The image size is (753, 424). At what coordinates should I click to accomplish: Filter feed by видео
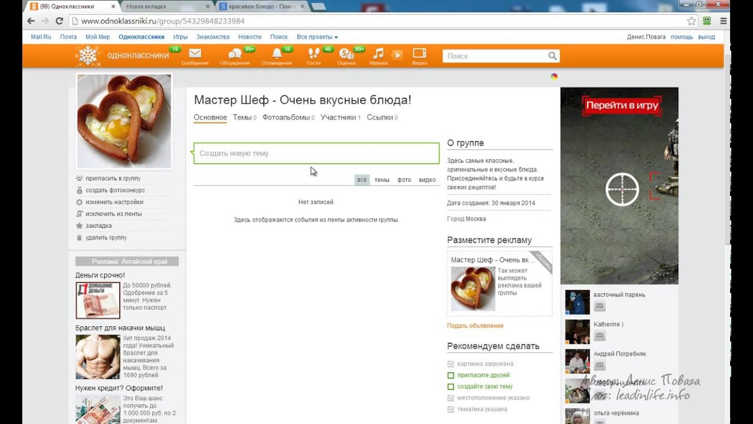pyautogui.click(x=427, y=180)
